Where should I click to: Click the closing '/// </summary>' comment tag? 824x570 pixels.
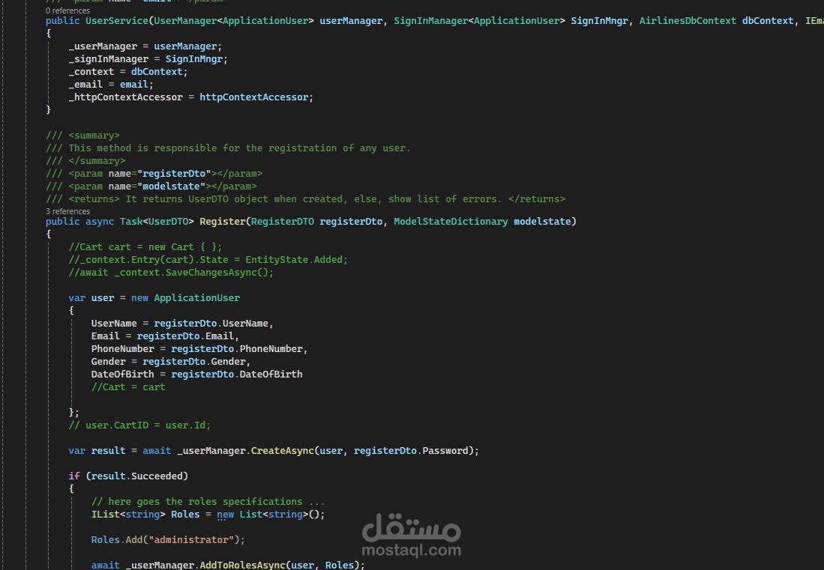pos(85,161)
